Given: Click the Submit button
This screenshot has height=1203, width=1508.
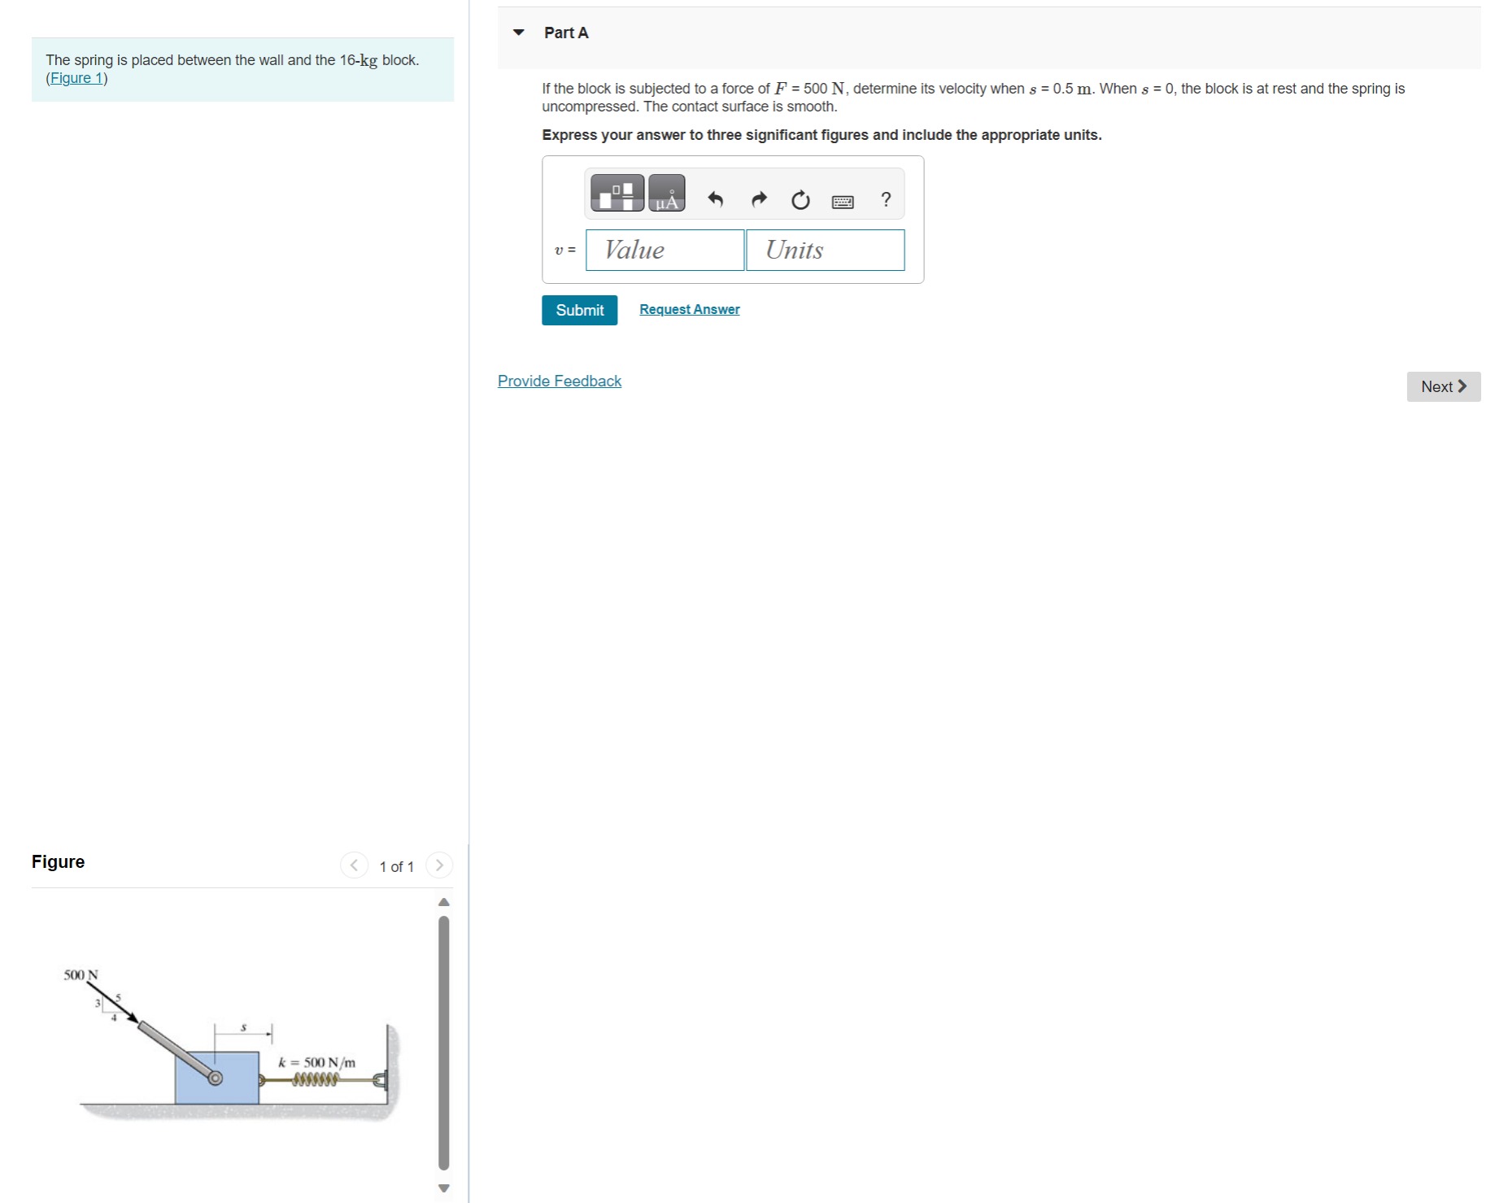Looking at the screenshot, I should pos(579,310).
